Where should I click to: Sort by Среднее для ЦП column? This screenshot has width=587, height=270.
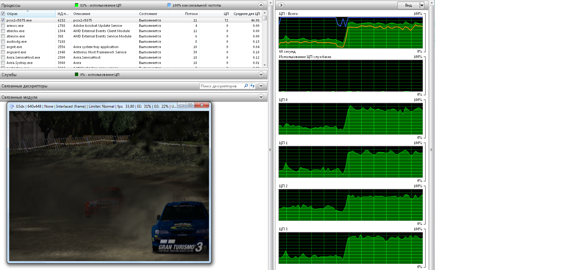246,14
